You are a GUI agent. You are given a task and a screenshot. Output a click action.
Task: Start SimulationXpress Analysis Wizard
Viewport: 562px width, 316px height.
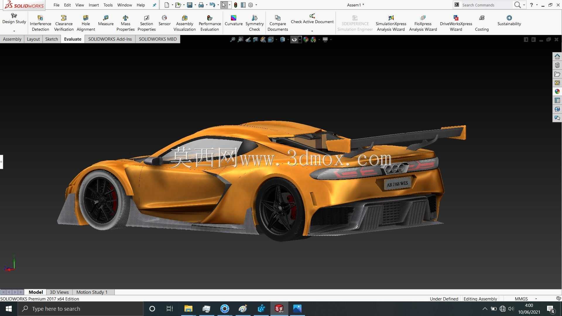391,23
